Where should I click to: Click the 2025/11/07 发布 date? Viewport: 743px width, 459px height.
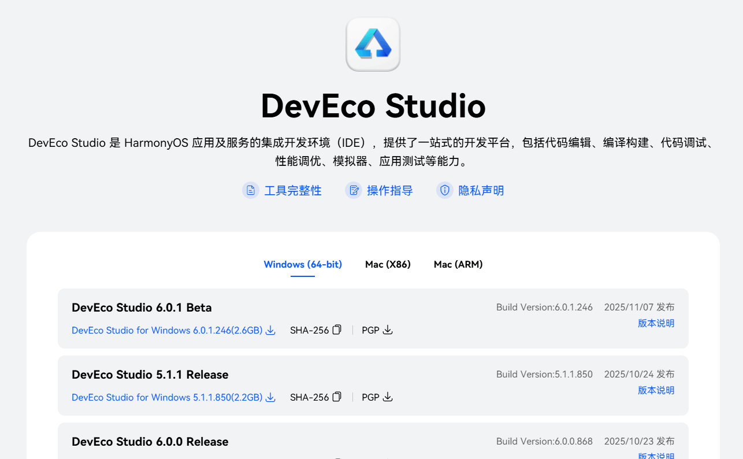(x=639, y=307)
